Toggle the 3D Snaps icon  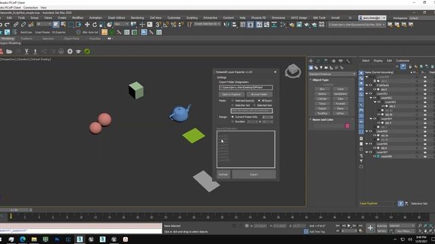(158, 24)
